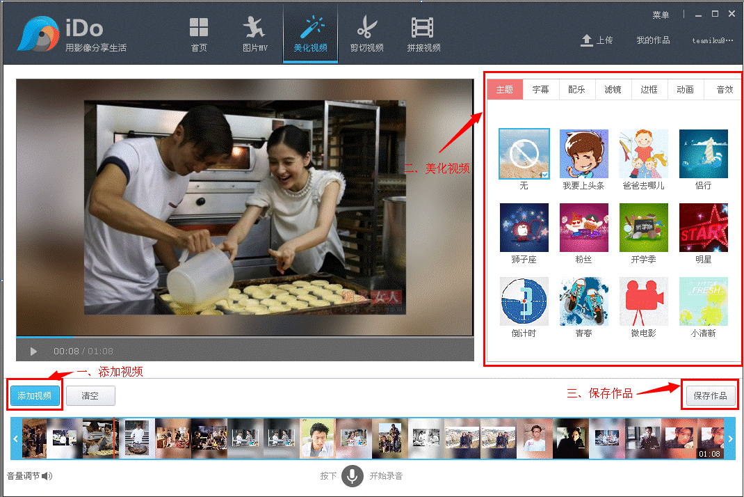Click the 音量调节 speaker icon
Image resolution: width=744 pixels, height=497 pixels.
47,476
